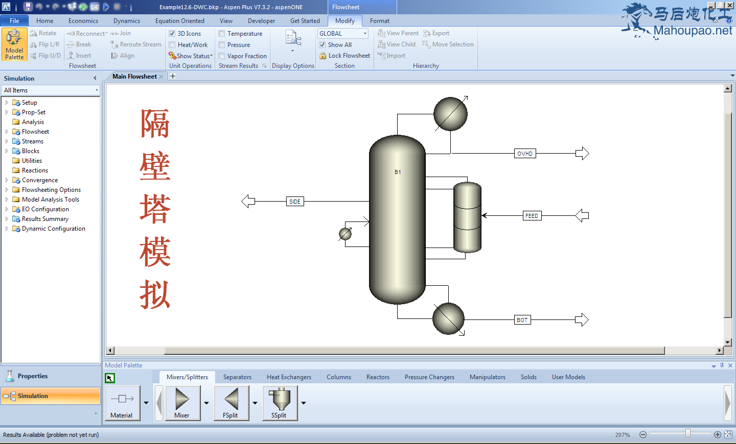Click the zoom out minus icon
The height and width of the screenshot is (444, 736).
point(643,435)
